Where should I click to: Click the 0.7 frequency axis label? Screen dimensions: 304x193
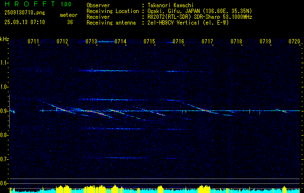4,159
